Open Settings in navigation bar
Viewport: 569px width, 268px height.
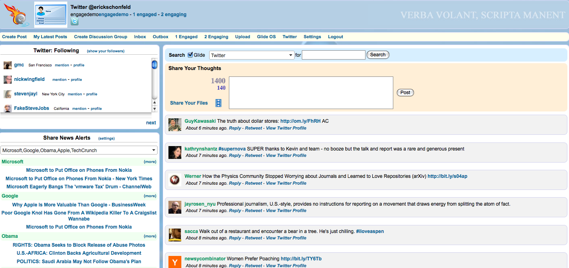tap(312, 37)
